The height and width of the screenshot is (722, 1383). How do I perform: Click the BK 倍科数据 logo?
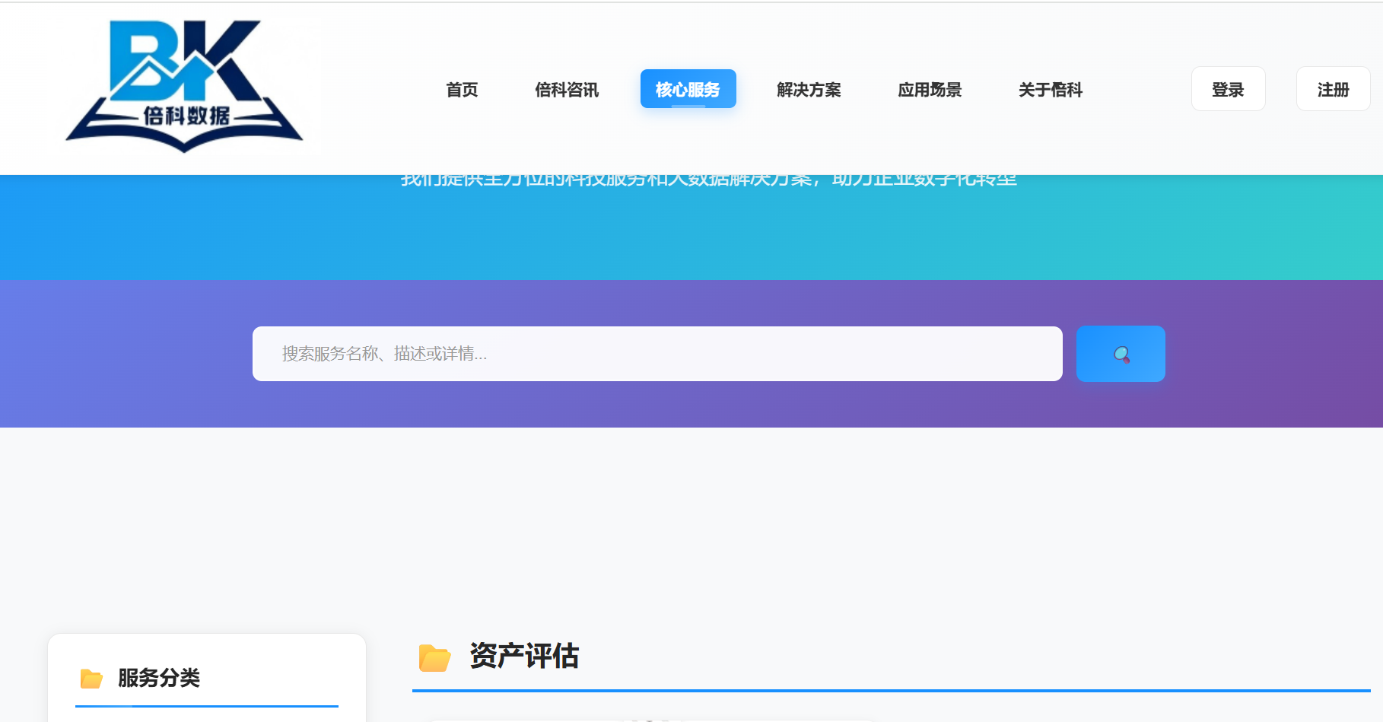click(x=185, y=86)
